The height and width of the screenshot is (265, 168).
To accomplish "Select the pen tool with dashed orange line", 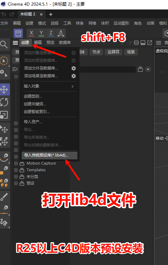I will click(x=4, y=210).
